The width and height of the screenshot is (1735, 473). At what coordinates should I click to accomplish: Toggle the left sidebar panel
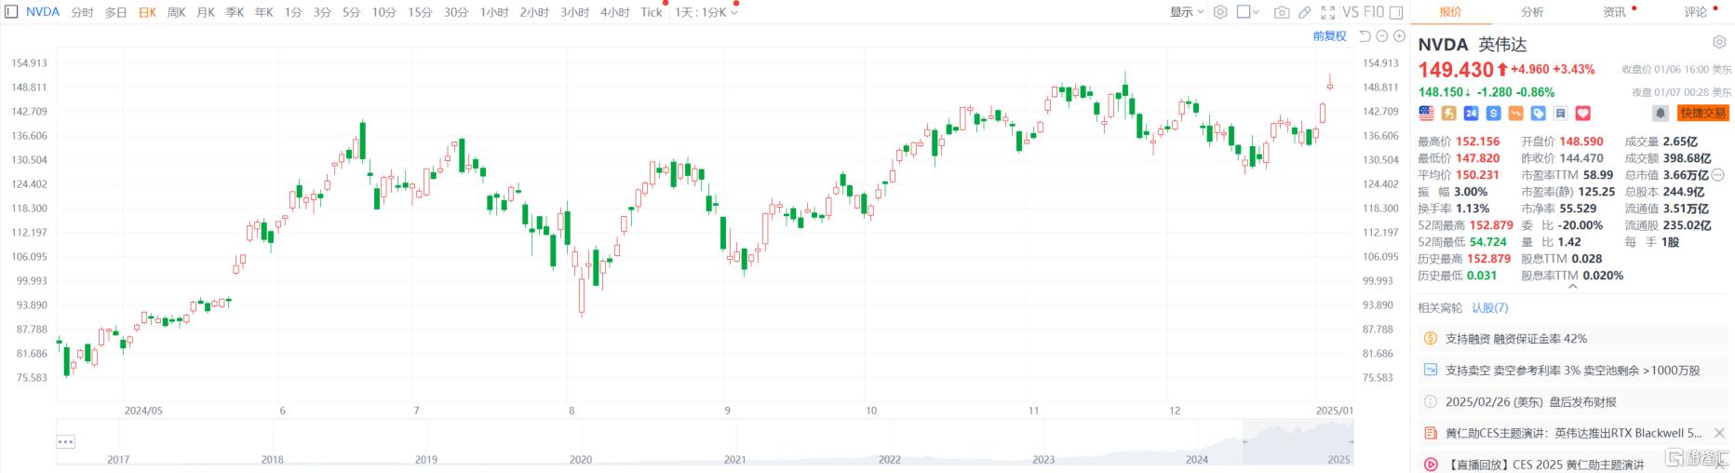click(11, 12)
